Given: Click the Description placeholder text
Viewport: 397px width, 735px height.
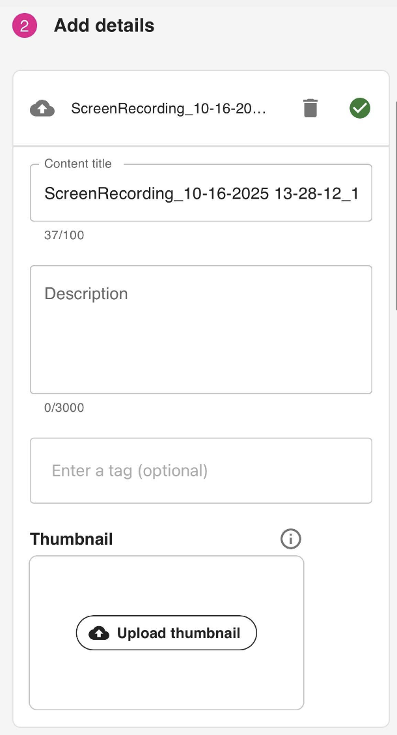Looking at the screenshot, I should 86,294.
